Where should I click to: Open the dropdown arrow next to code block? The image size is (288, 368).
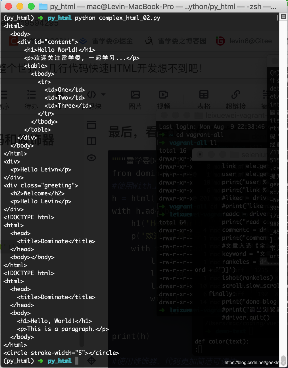pyautogui.click(x=103, y=95)
